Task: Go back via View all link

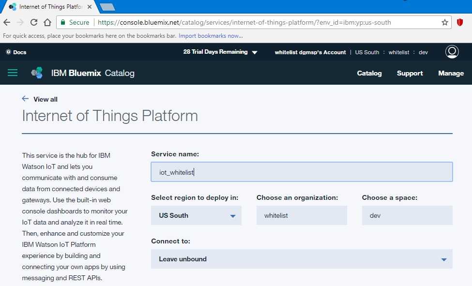Action: point(45,99)
